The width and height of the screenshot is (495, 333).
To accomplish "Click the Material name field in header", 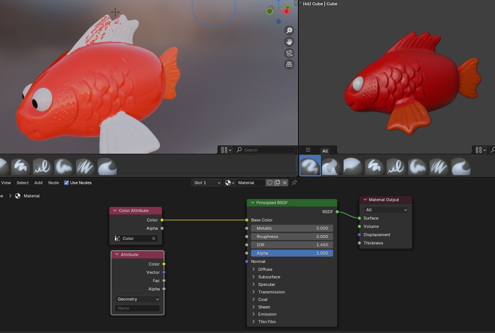I will [251, 183].
